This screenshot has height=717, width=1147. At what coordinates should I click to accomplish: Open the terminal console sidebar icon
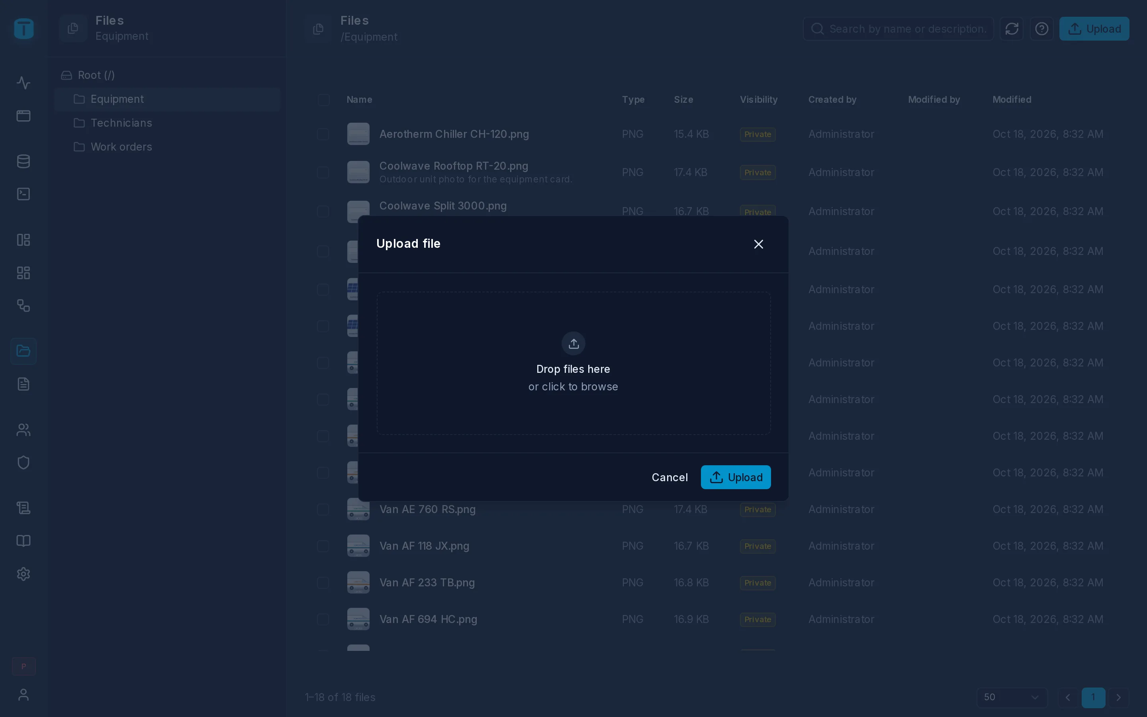(x=23, y=194)
